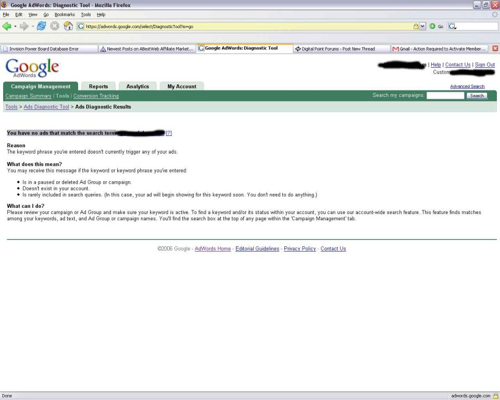500x400 pixels.
Task: Click the Tools breadcrumb link
Action: pyautogui.click(x=11, y=107)
